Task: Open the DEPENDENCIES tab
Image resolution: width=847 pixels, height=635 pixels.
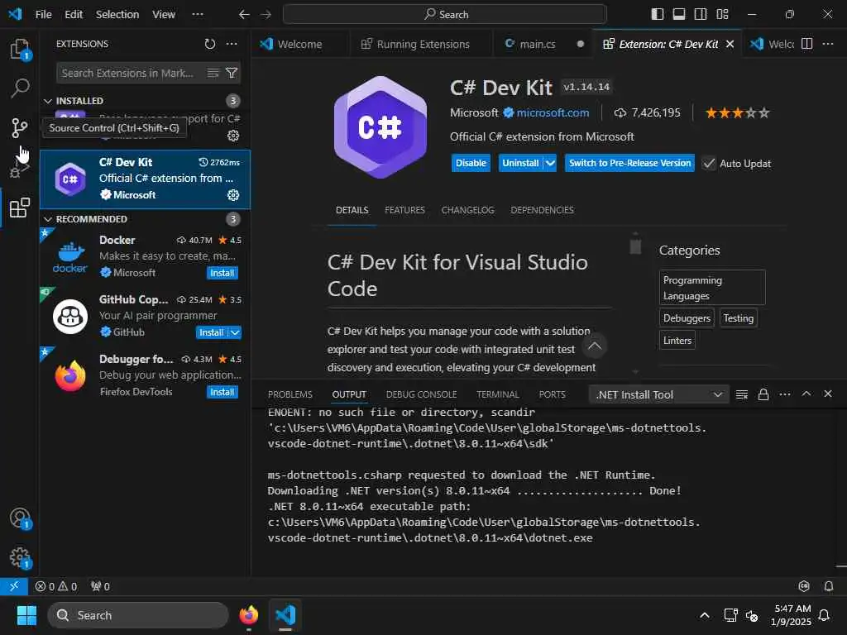Action: (x=542, y=210)
